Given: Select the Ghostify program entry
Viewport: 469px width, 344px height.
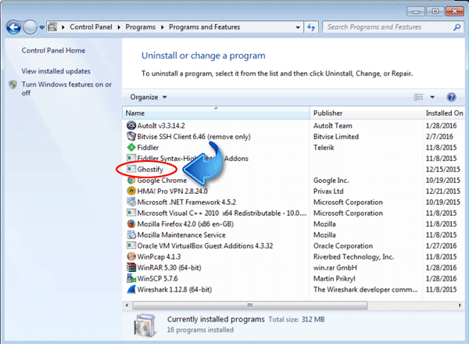Looking at the screenshot, I should (x=150, y=170).
